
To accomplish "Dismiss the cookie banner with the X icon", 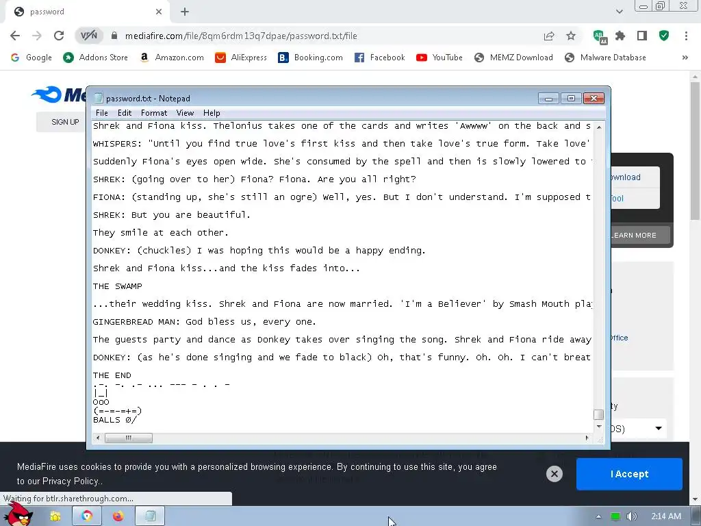I will (x=555, y=474).
